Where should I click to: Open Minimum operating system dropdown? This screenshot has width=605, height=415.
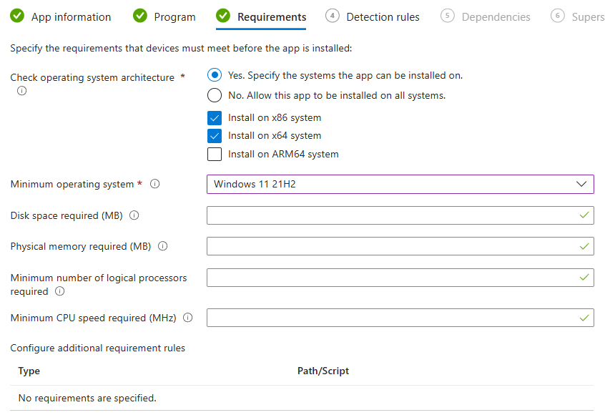tap(400, 185)
